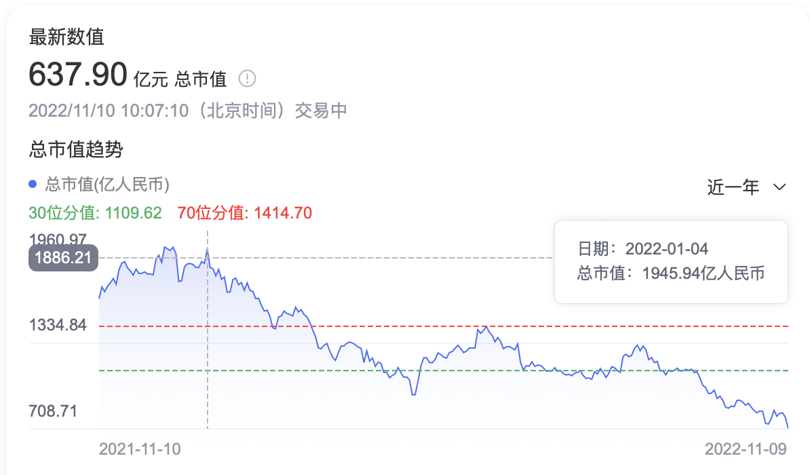This screenshot has width=810, height=475.
Task: Click the chevron next to 近一年
Action: [779, 187]
